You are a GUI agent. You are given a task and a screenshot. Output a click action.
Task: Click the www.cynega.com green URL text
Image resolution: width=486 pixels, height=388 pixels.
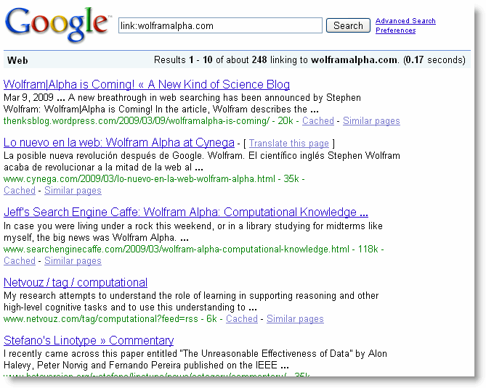click(x=139, y=179)
